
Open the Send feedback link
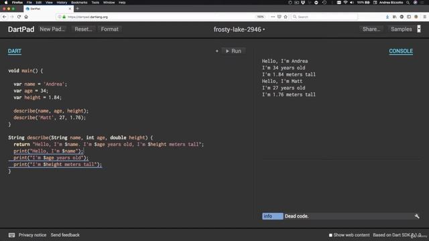(x=65, y=235)
